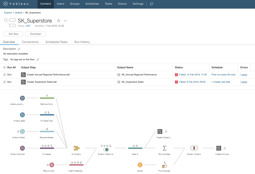Click the failed status icon for 8 Feb

click(176, 82)
